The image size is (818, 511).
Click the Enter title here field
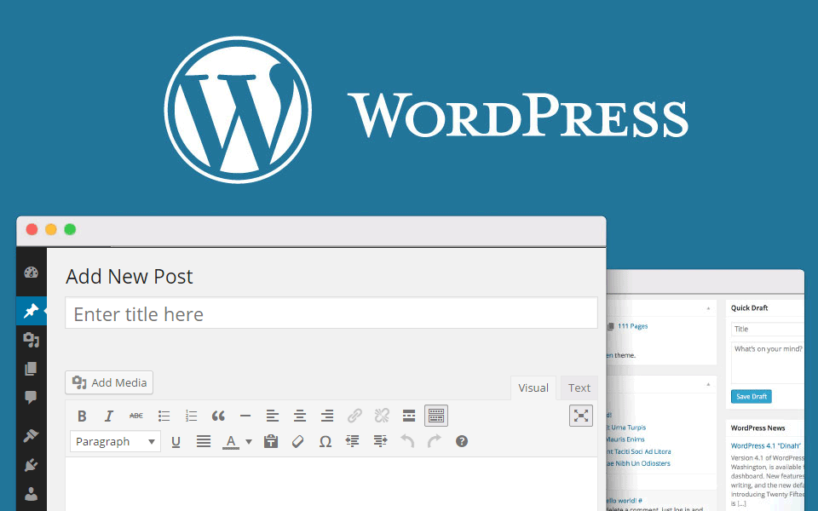click(331, 313)
